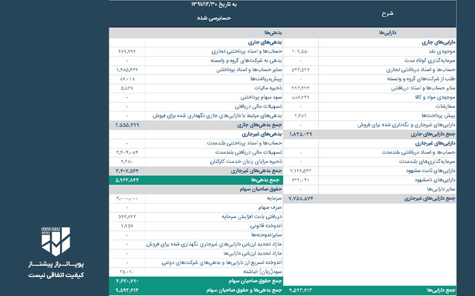The height and width of the screenshot is (296, 475).
Task: Click the پیش پرداخت‌ها row label
Action: (438, 115)
